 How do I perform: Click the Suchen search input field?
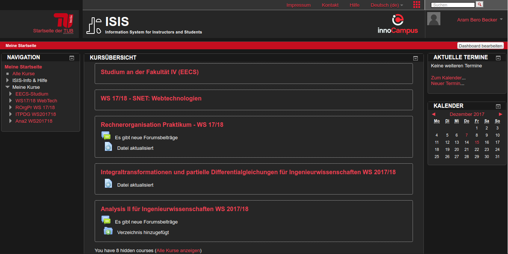pyautogui.click(x=453, y=5)
